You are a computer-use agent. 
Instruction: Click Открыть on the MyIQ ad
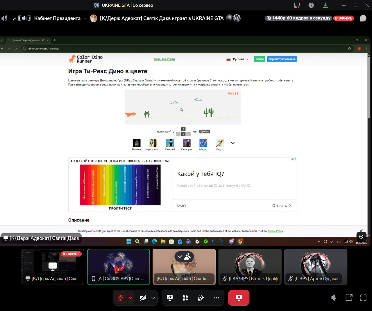(281, 206)
